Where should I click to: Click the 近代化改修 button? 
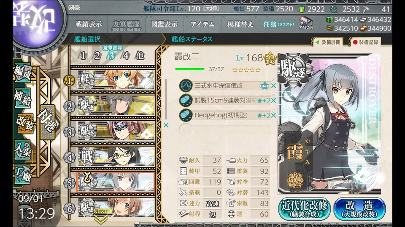304,209
